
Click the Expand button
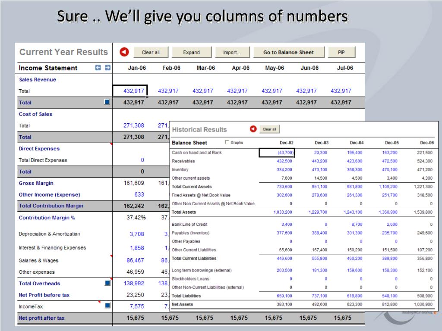(191, 52)
